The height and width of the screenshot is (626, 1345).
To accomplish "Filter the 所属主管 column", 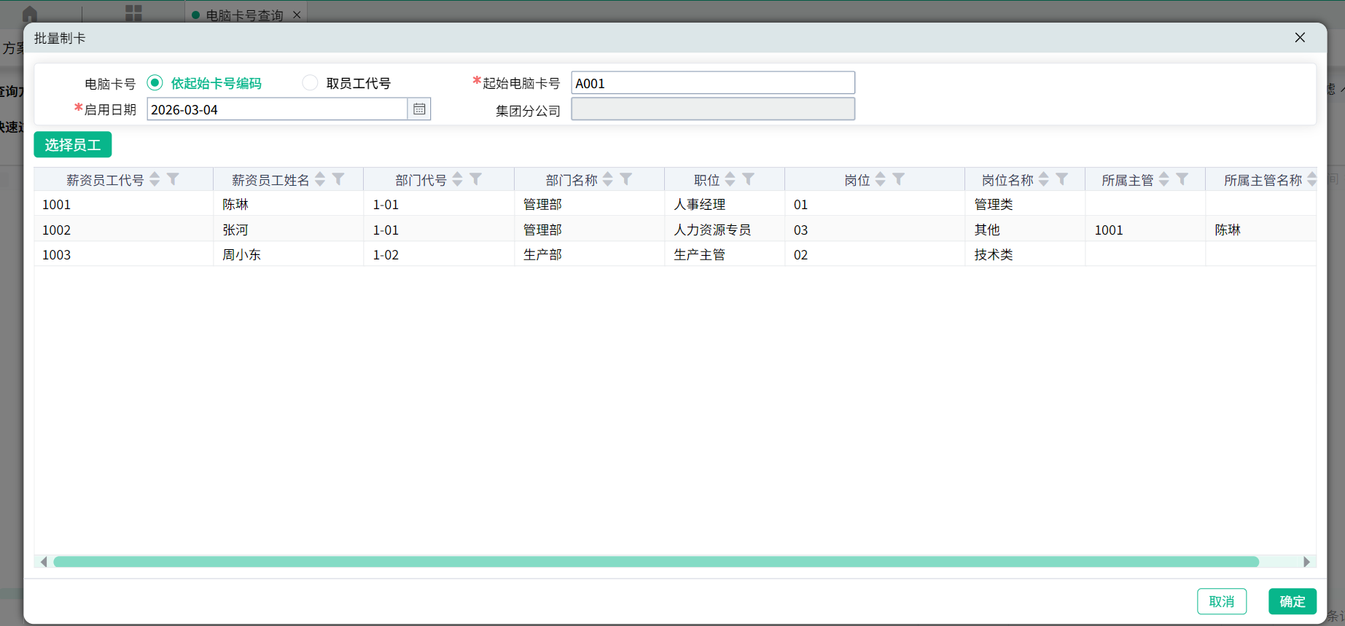I will point(1182,179).
